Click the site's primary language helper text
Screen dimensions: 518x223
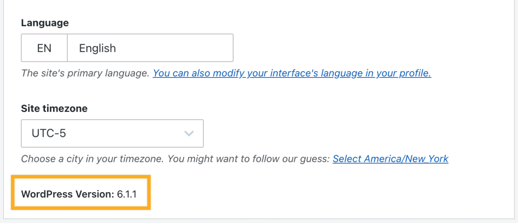85,73
